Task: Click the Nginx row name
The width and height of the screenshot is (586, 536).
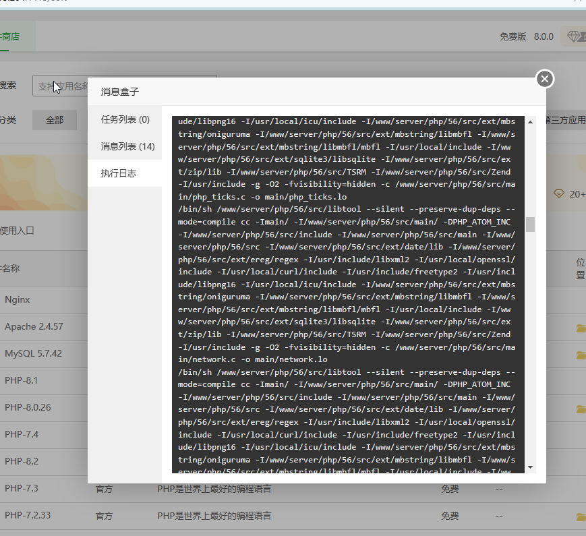Action: coord(17,300)
